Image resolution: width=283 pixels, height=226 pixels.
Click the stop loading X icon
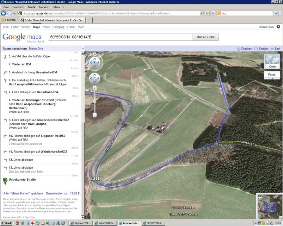pyautogui.click(x=213, y=13)
